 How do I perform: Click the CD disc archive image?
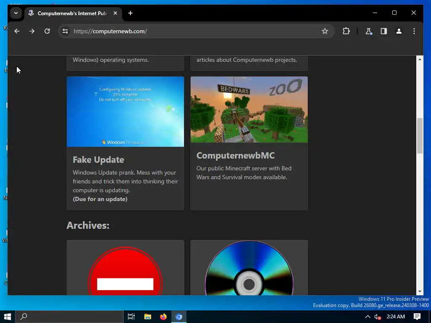249,268
